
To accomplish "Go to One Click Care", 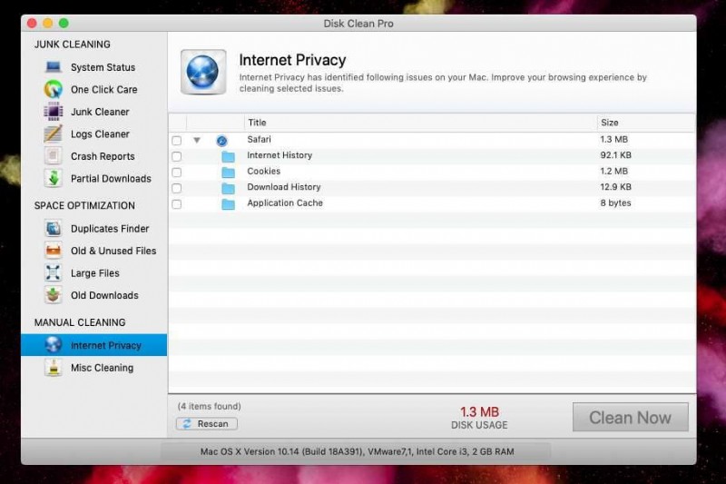I will click(103, 89).
